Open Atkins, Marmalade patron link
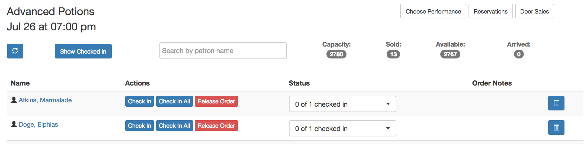 [x=45, y=100]
